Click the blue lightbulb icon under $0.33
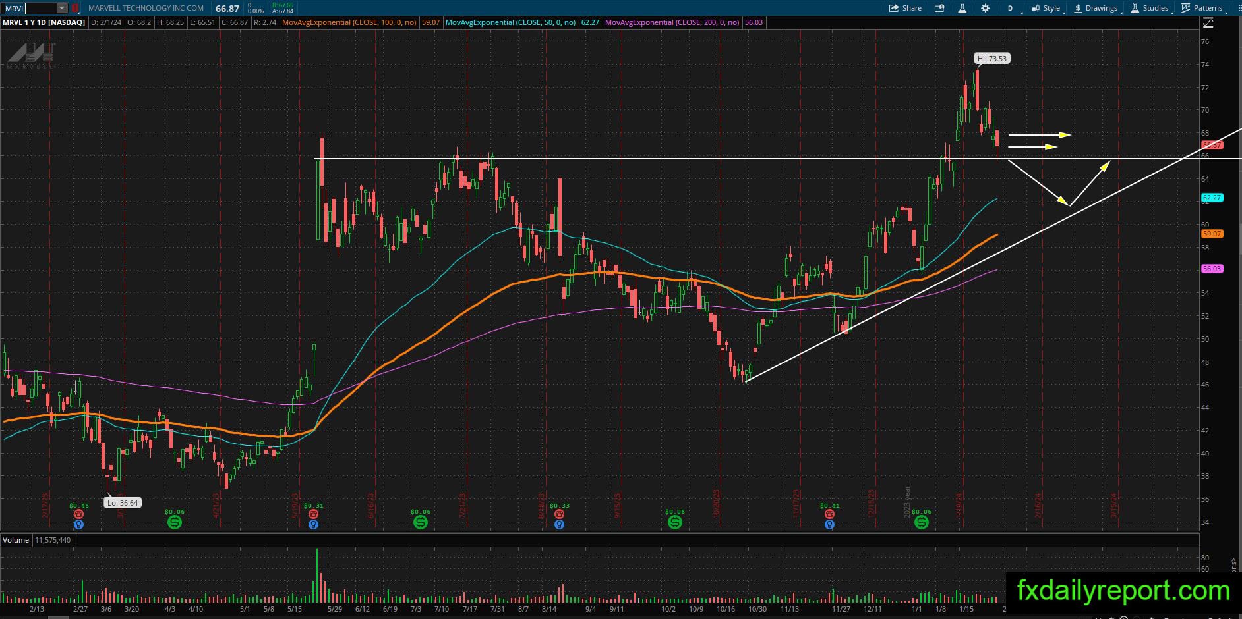The height and width of the screenshot is (619, 1242). (559, 525)
